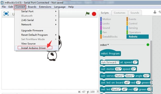Open the set motor speed dropdown

click(x=133, y=69)
